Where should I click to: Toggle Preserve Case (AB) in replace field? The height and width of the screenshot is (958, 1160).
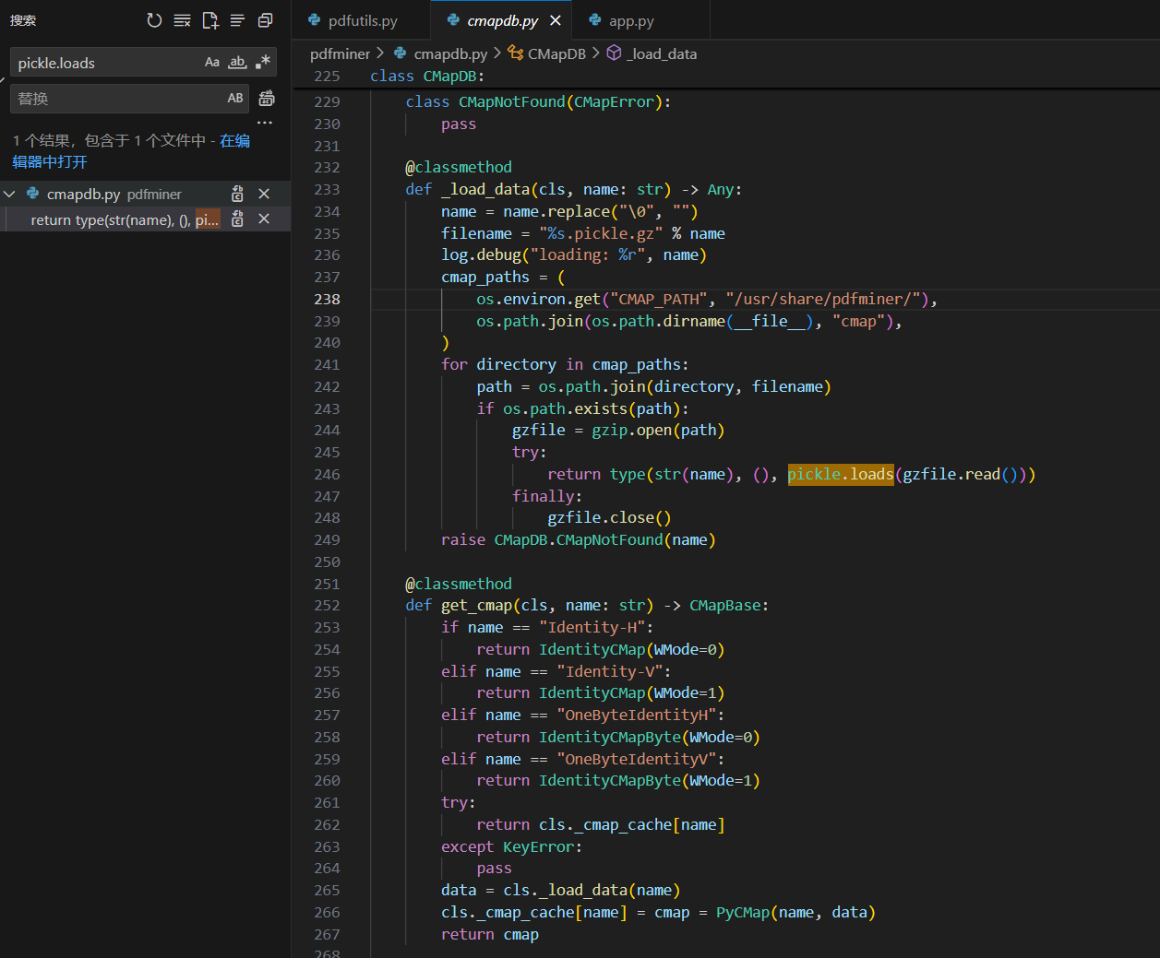tap(235, 98)
